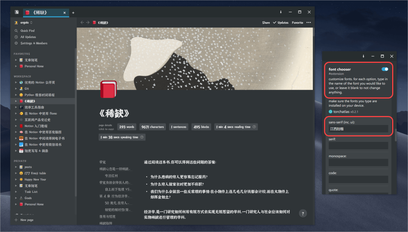Select the 《稀缺》 tab
Image resolution: width=408 pixels, height=232 pixels.
[x=46, y=12]
